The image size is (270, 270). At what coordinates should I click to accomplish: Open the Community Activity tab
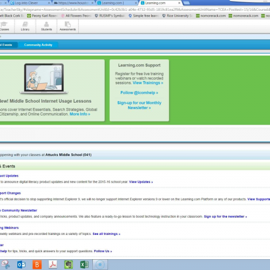coord(38,45)
